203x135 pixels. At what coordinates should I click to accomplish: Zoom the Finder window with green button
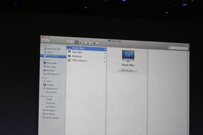(x=49, y=37)
